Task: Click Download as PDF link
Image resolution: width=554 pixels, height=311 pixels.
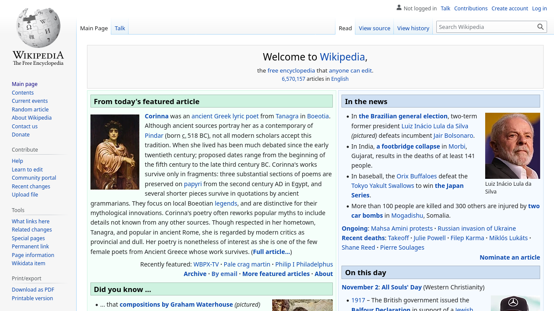Action: click(x=33, y=289)
